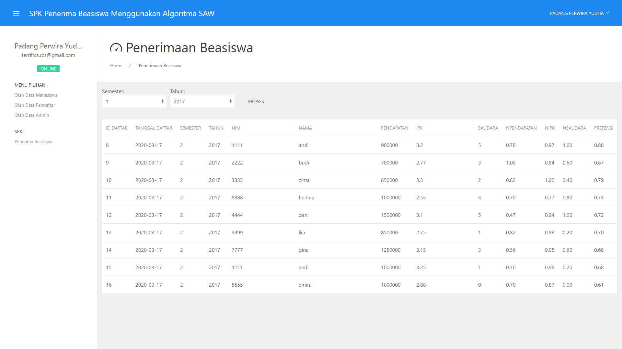622x349 pixels.
Task: Click the emira row with ID 16
Action: [305, 285]
